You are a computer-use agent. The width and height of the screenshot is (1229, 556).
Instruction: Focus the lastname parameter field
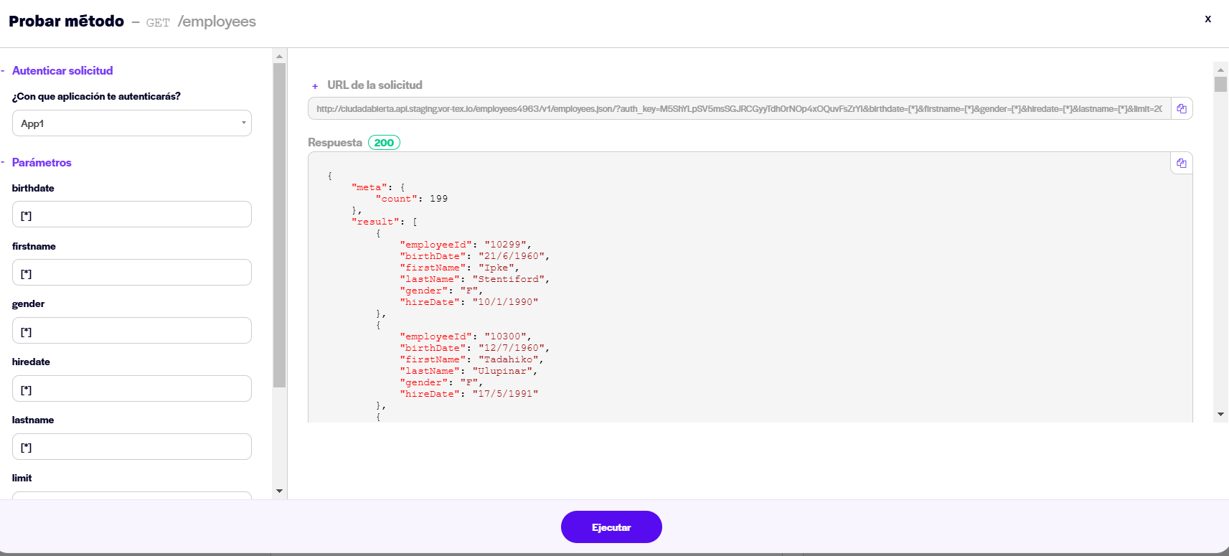132,447
